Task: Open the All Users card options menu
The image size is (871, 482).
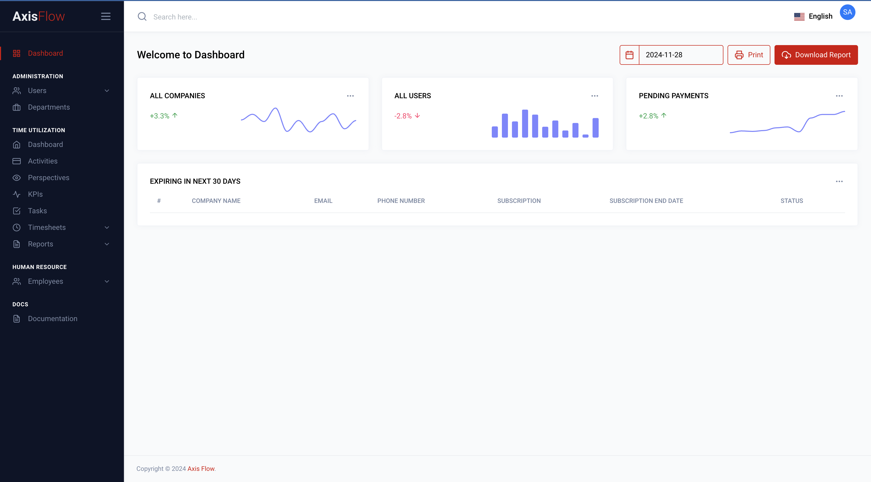Action: (x=595, y=96)
